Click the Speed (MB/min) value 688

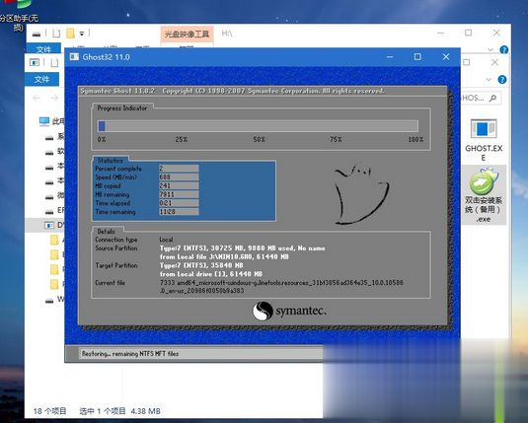pos(179,177)
